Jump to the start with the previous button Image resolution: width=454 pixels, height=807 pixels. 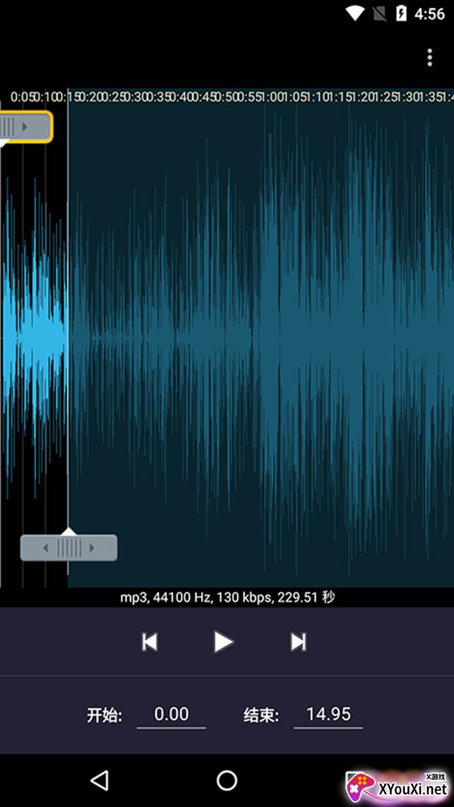(149, 642)
